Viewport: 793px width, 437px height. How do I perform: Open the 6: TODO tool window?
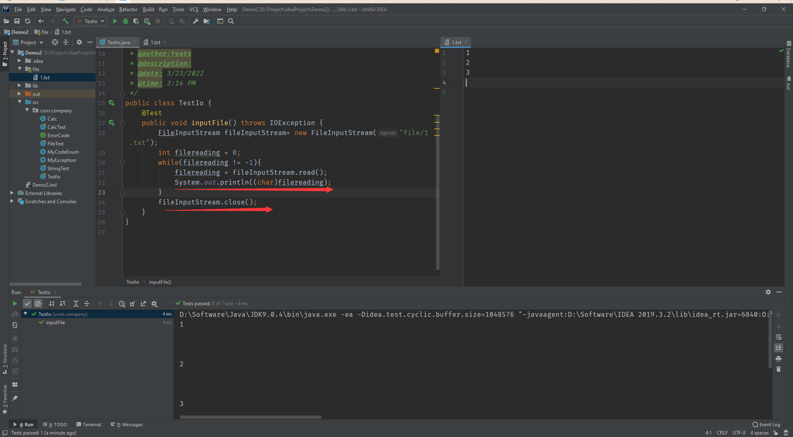tap(55, 424)
